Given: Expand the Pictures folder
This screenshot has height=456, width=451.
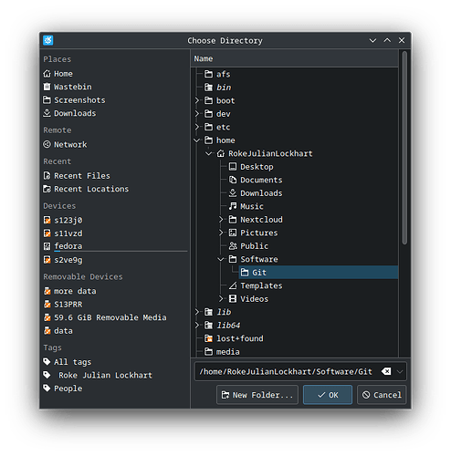Looking at the screenshot, I should click(221, 233).
